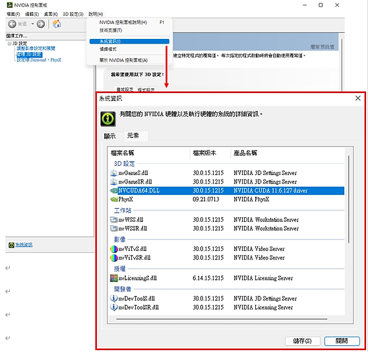Viewport: 368px width, 352px height.
Task: Click the nvWSSR.dll file icon
Action: [x=114, y=229]
